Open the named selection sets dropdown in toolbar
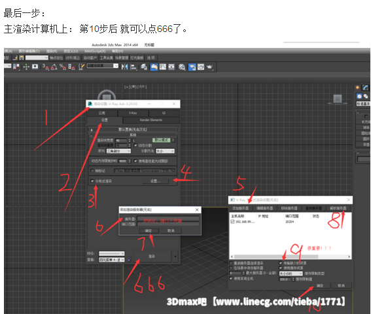 click(103, 66)
